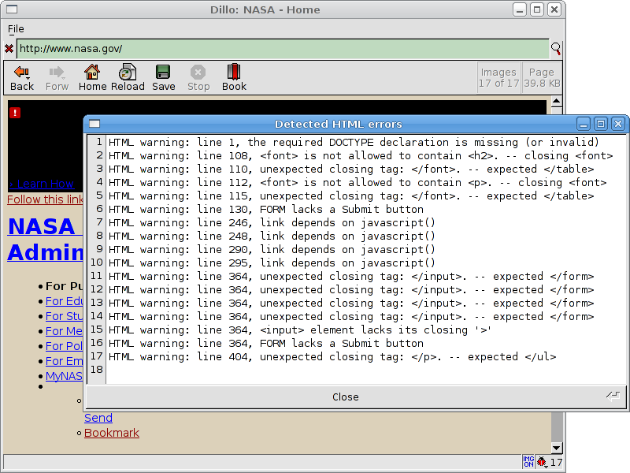Click the Forw (forward) toolbar icon
The image size is (630, 473).
[x=57, y=78]
